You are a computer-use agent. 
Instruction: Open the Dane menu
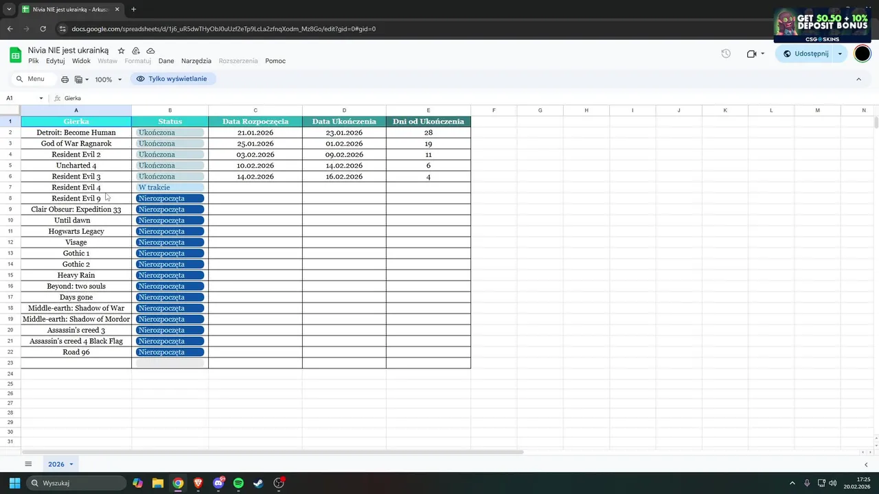(x=166, y=61)
